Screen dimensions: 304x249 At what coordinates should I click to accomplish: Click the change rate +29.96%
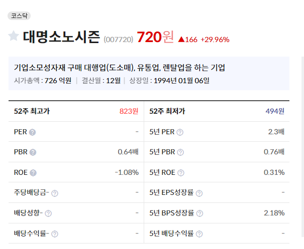pyautogui.click(x=215, y=40)
